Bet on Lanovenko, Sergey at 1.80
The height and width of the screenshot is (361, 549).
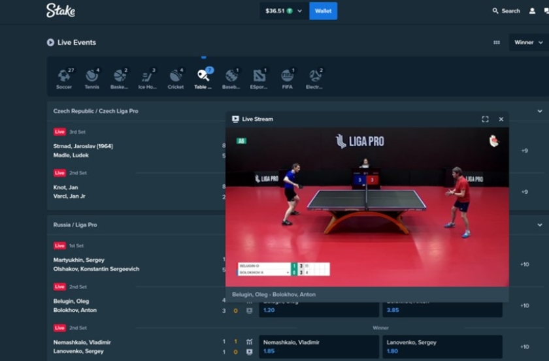tap(442, 347)
